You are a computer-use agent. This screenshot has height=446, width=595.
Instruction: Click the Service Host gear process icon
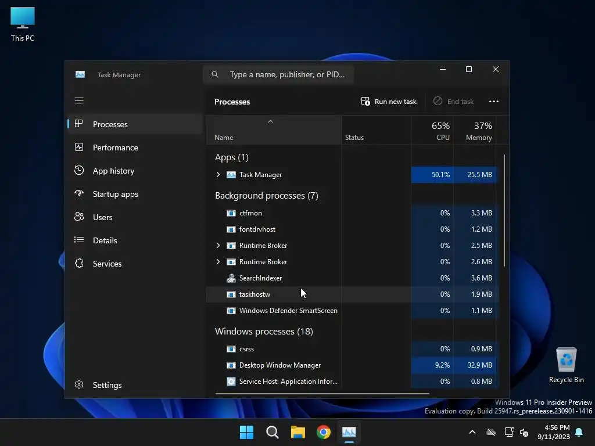pos(231,381)
